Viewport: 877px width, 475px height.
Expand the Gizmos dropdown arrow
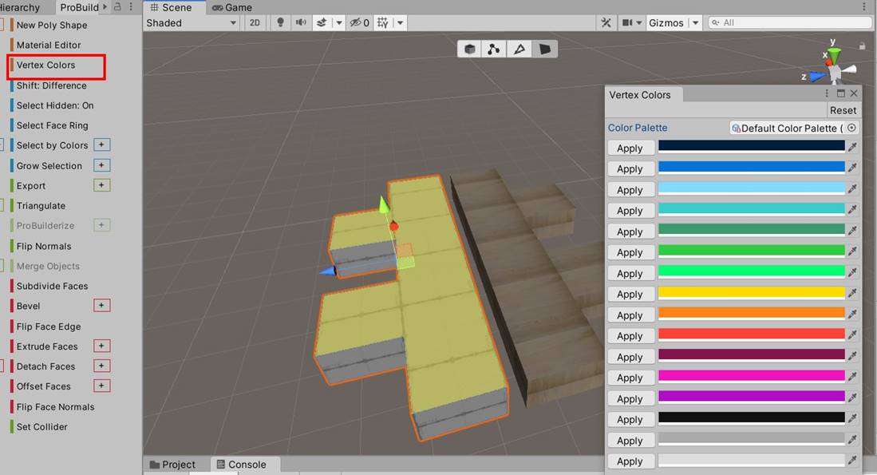695,23
